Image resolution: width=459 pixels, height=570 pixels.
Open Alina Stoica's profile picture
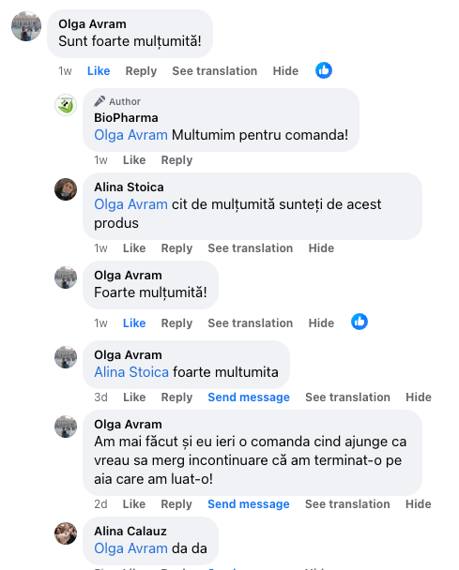point(66,189)
